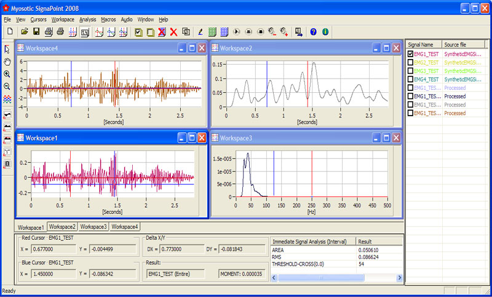Click the Signal Name column header
This screenshot has height=297, width=492.
[x=424, y=44]
